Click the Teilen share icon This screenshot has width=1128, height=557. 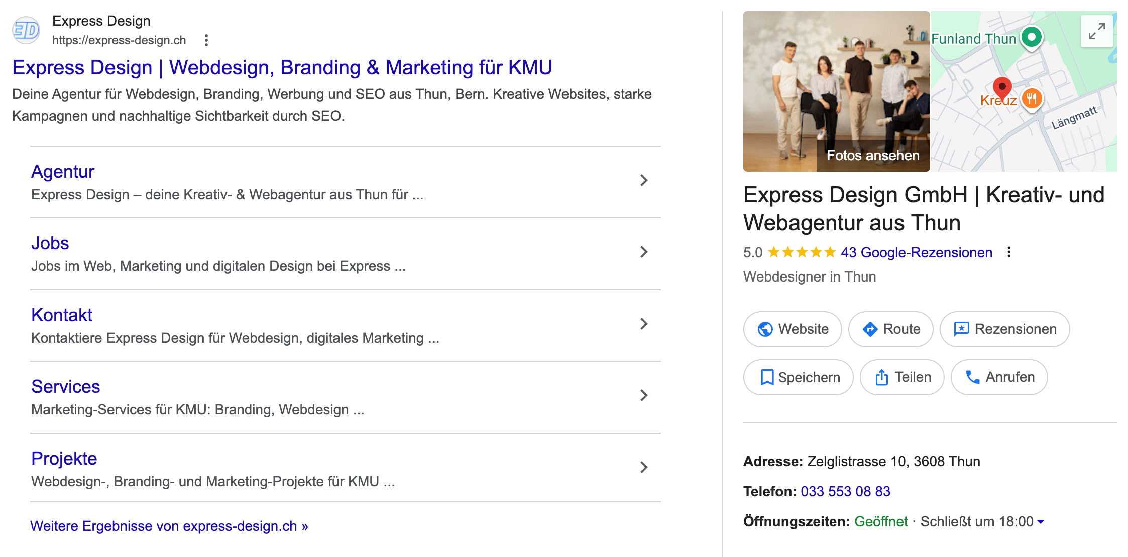click(883, 377)
